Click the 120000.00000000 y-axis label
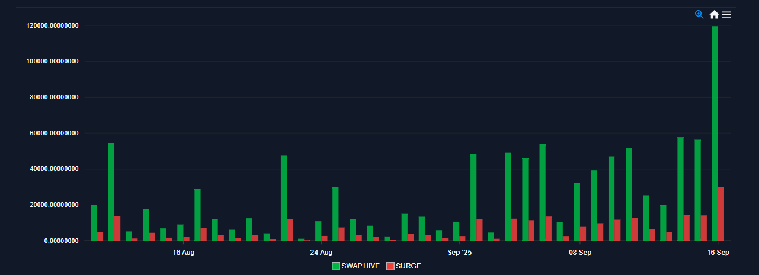759x275 pixels. click(53, 25)
